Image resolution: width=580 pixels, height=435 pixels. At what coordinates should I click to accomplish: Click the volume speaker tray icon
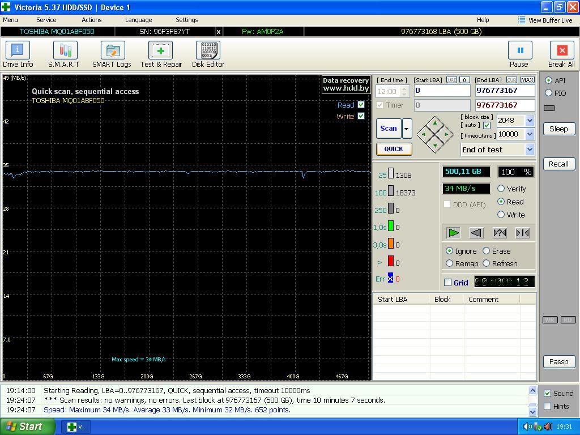click(527, 427)
